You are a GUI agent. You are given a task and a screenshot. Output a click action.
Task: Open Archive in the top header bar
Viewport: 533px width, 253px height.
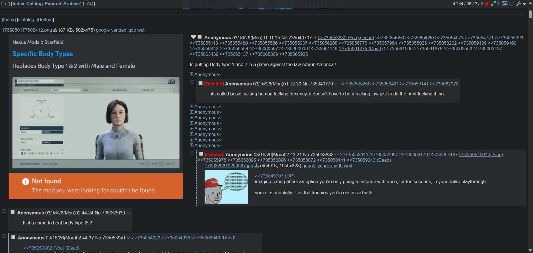72,4
